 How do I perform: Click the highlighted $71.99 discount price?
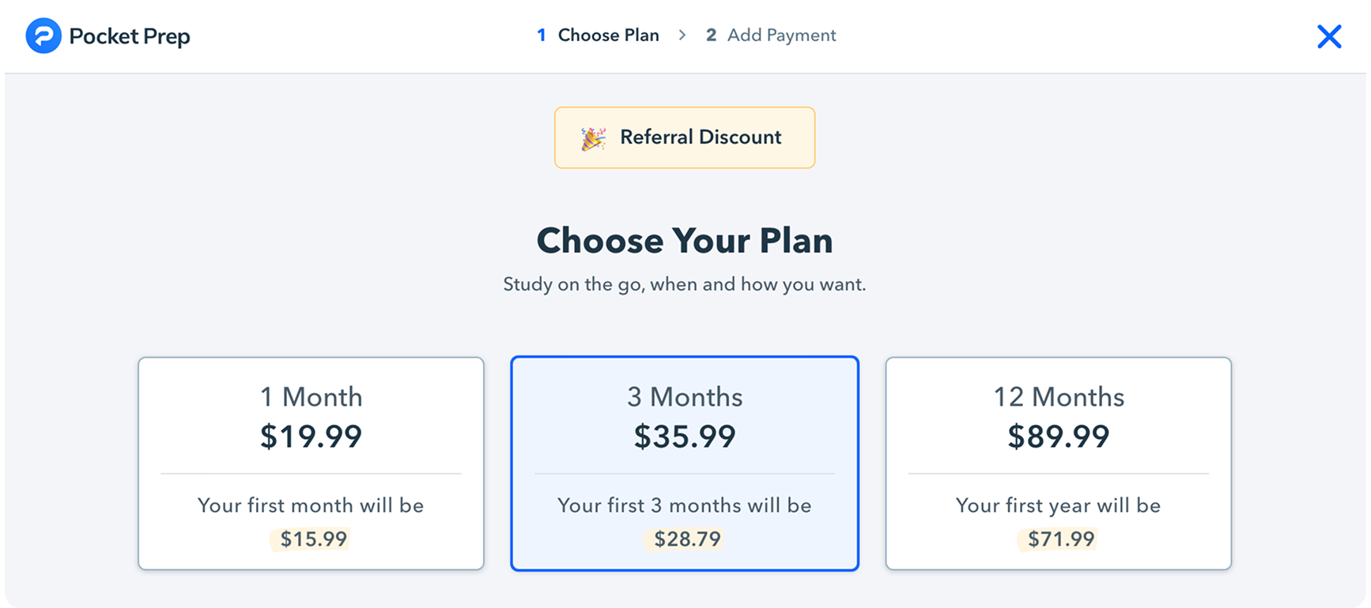pyautogui.click(x=1061, y=539)
